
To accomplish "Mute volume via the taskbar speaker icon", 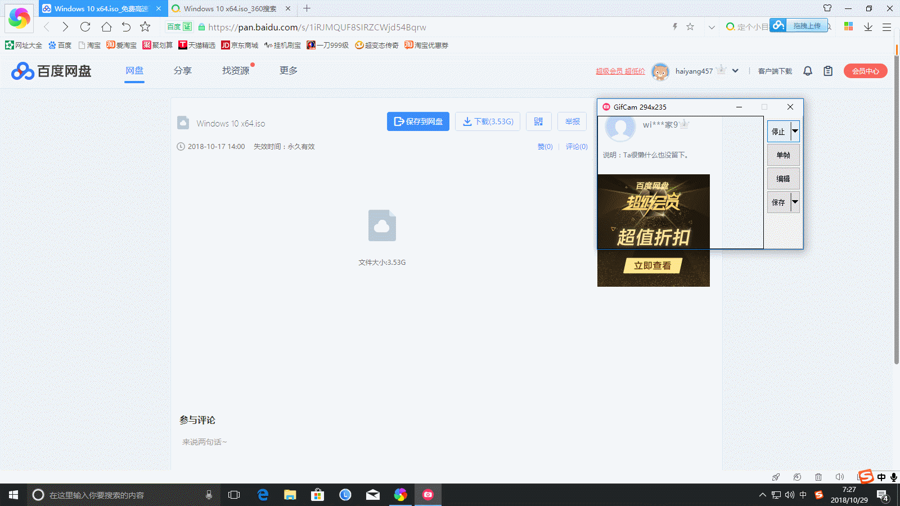I will [x=790, y=495].
